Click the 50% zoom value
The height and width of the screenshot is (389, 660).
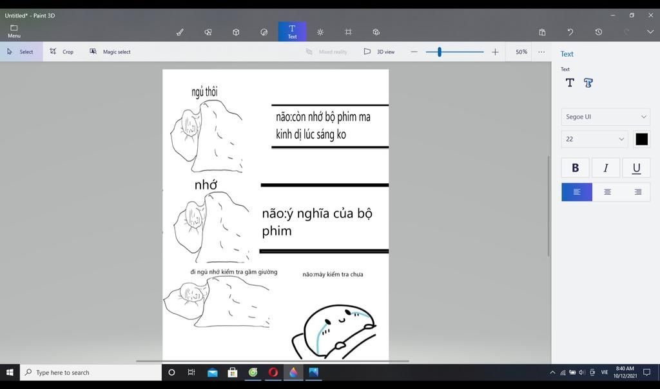(x=521, y=52)
